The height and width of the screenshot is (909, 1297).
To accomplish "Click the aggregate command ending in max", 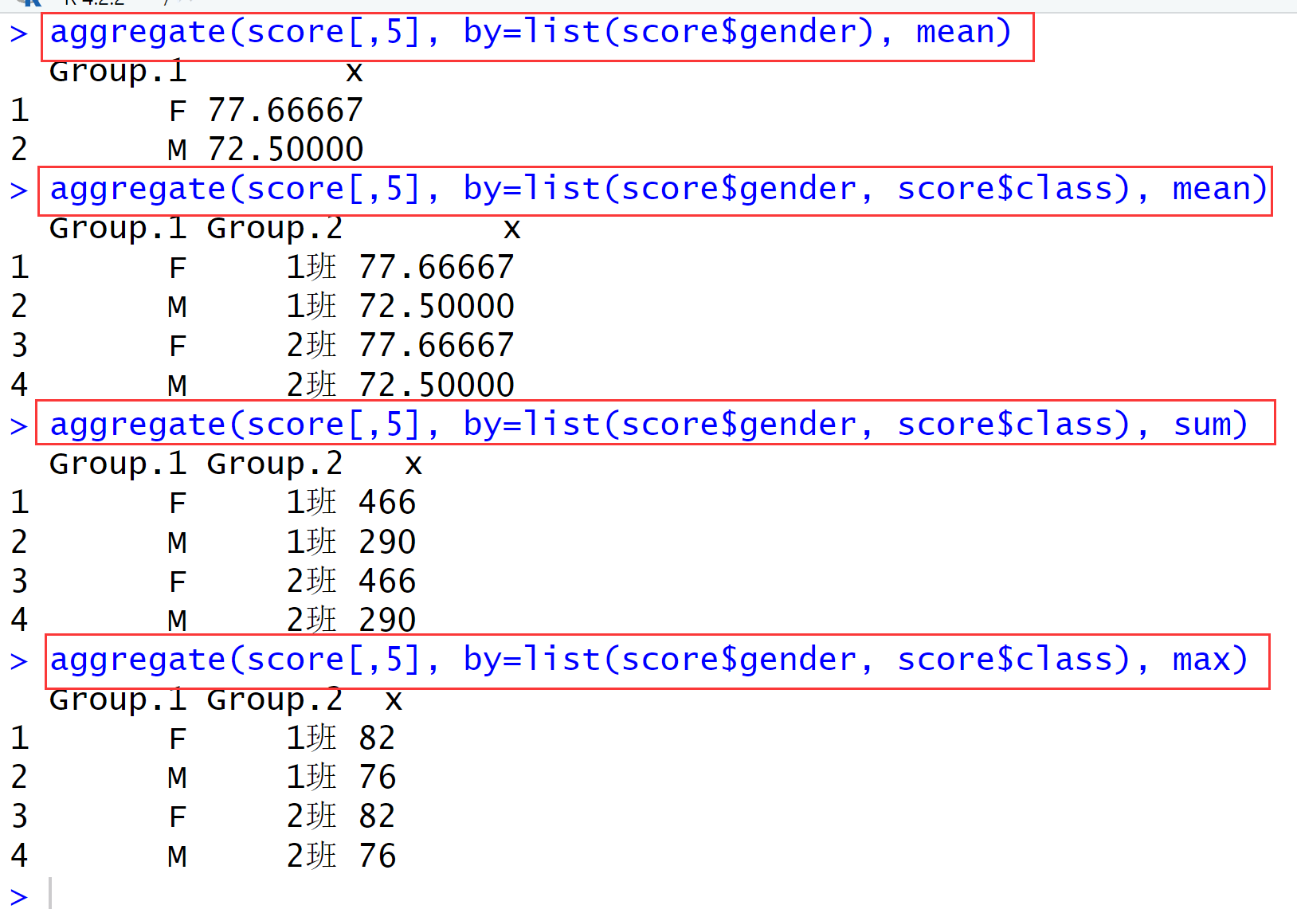I will pyautogui.click(x=648, y=660).
